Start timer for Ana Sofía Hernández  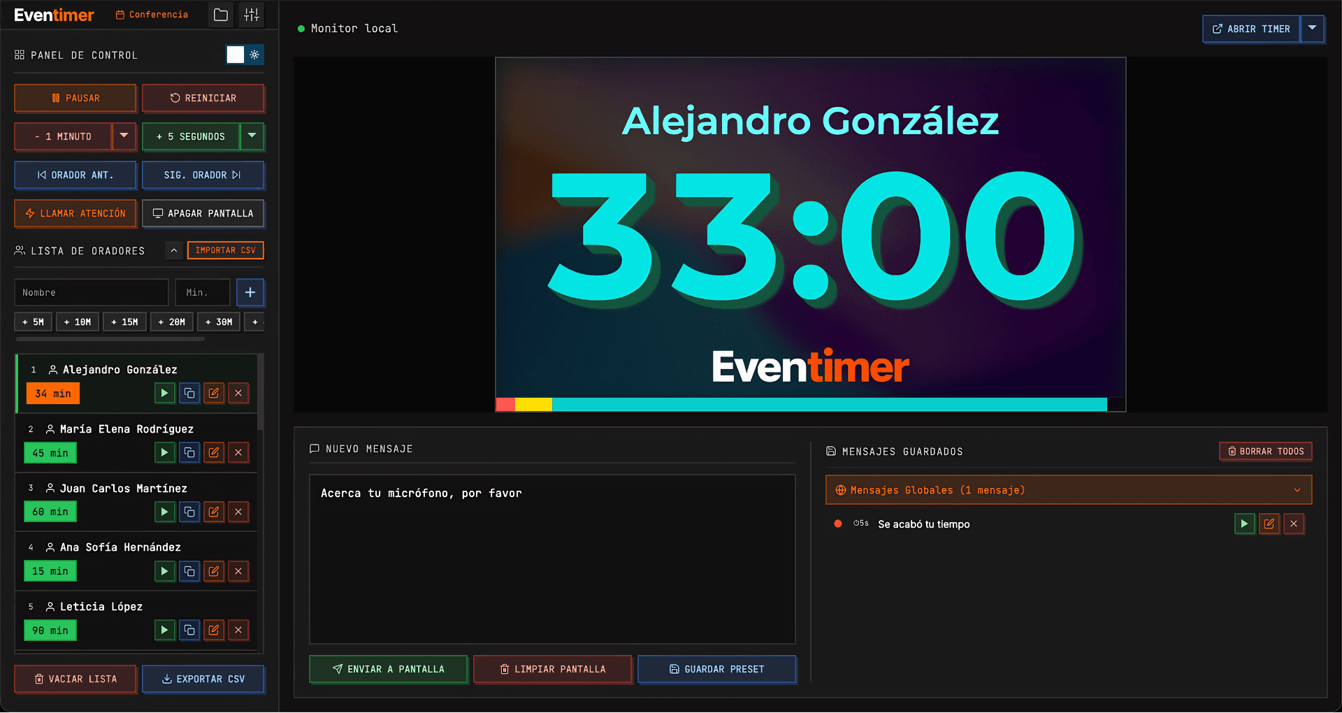tap(164, 571)
